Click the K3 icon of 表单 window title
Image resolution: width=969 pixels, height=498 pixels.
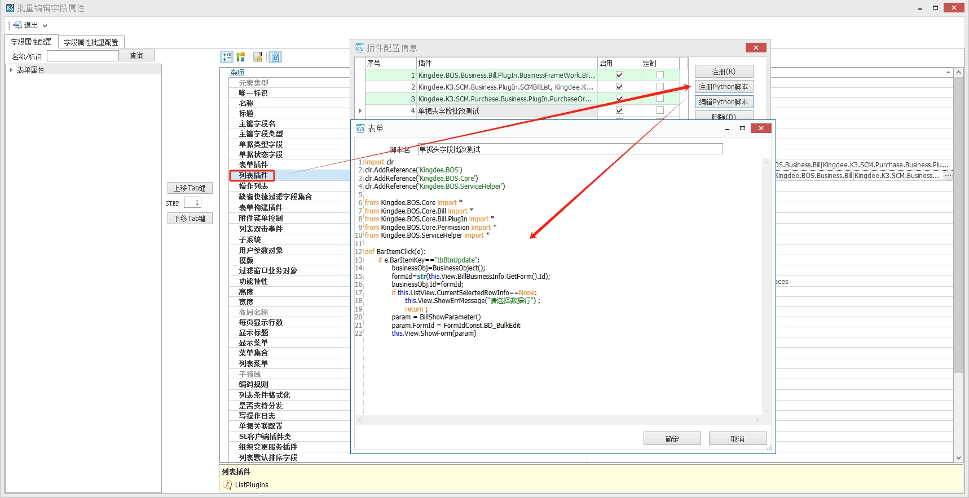tap(360, 128)
